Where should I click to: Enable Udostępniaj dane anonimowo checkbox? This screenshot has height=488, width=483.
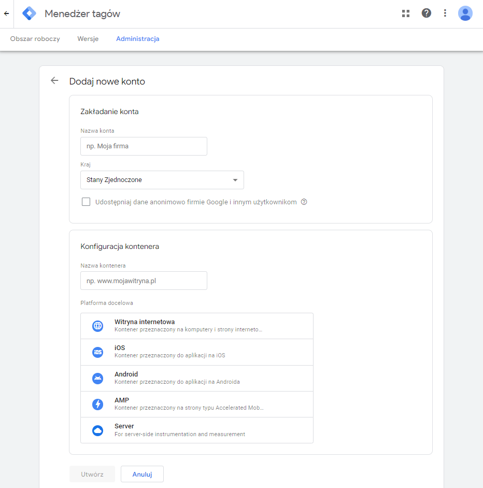point(86,202)
